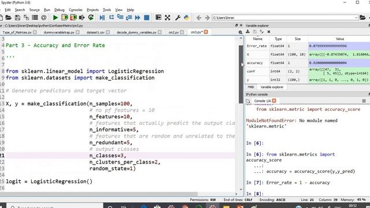This screenshot has width=370, height=208.
Task: Select the accuracy variable value cell
Action: tap(339, 63)
